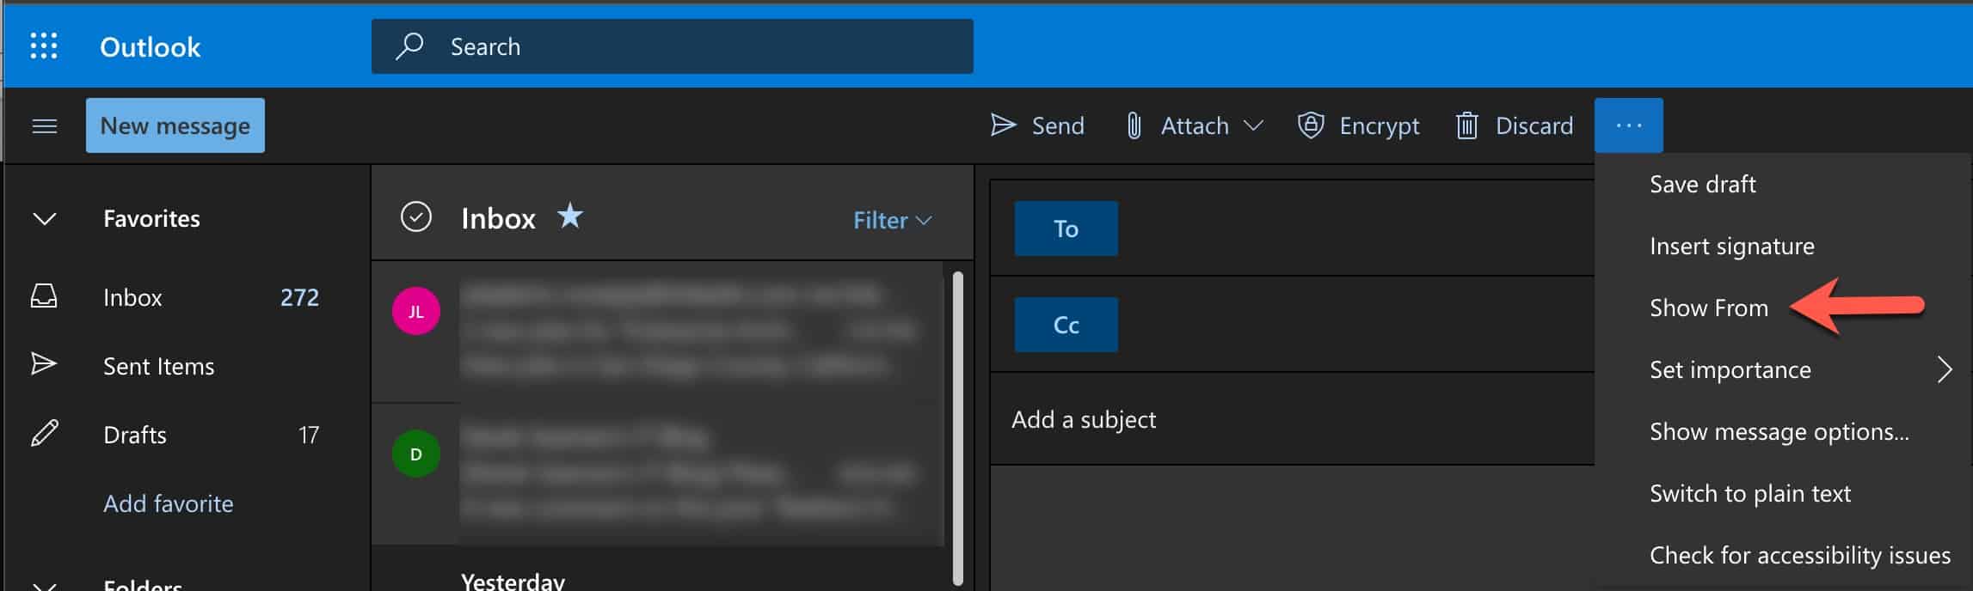
Task: Toggle the hamburger navigation pane icon
Action: (45, 126)
